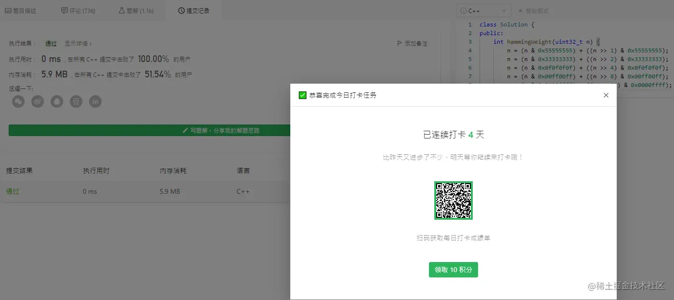
Task: Click message 比昨天又进步了不少 in dialog
Action: [453, 157]
